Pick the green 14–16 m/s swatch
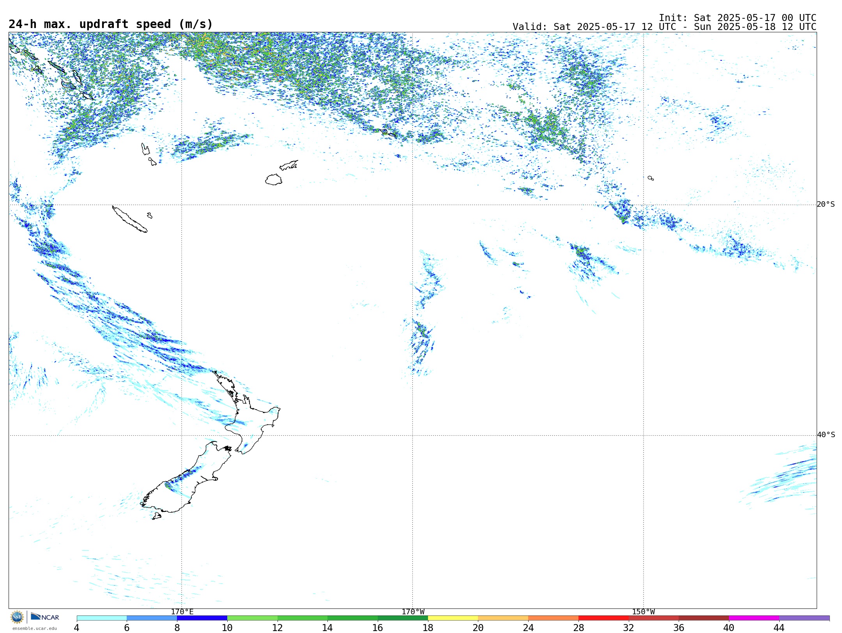 (353, 618)
